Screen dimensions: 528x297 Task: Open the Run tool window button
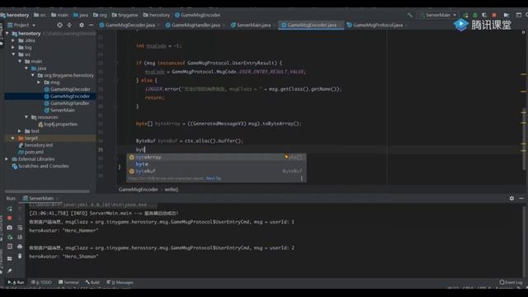pyautogui.click(x=16, y=282)
